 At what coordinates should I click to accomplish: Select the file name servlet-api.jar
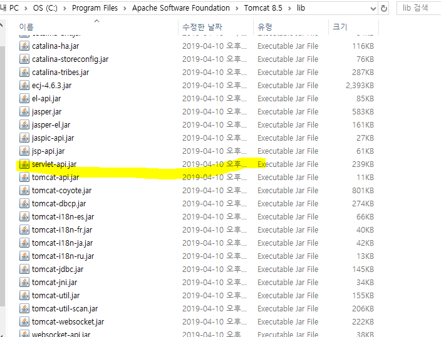[54, 164]
